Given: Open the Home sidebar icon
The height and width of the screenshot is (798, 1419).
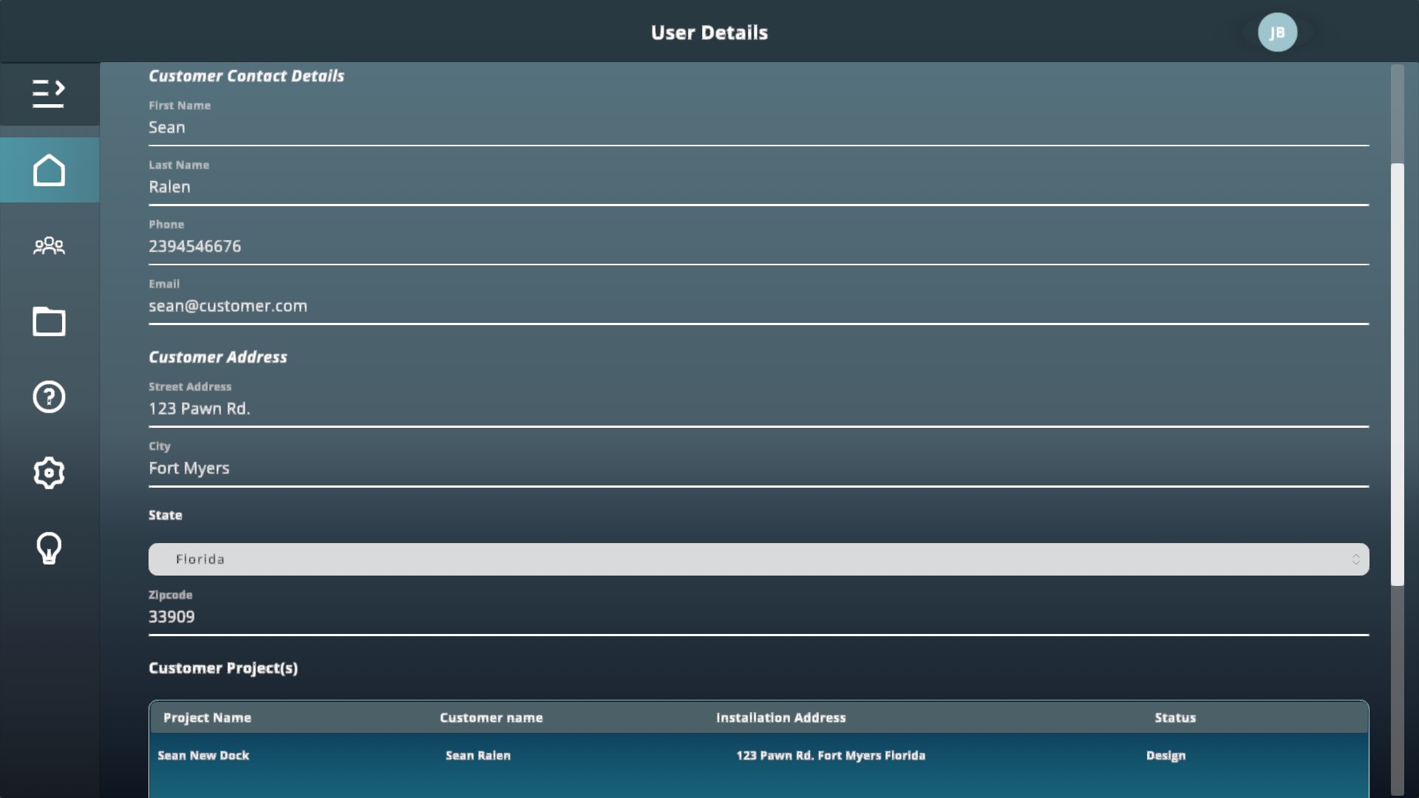Looking at the screenshot, I should [x=49, y=170].
